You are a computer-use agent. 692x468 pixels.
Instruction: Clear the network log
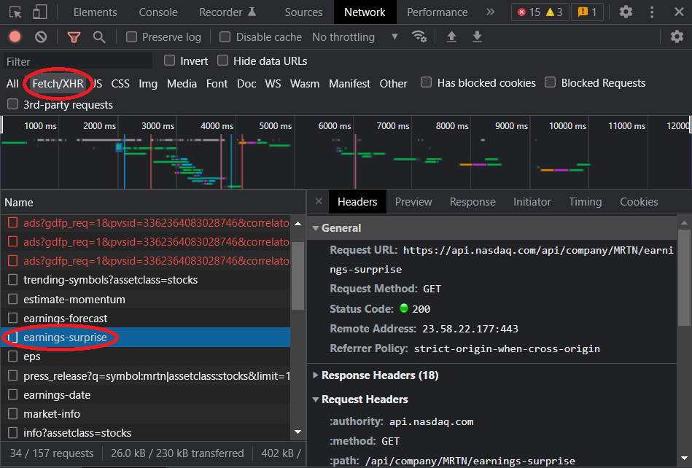[41, 37]
